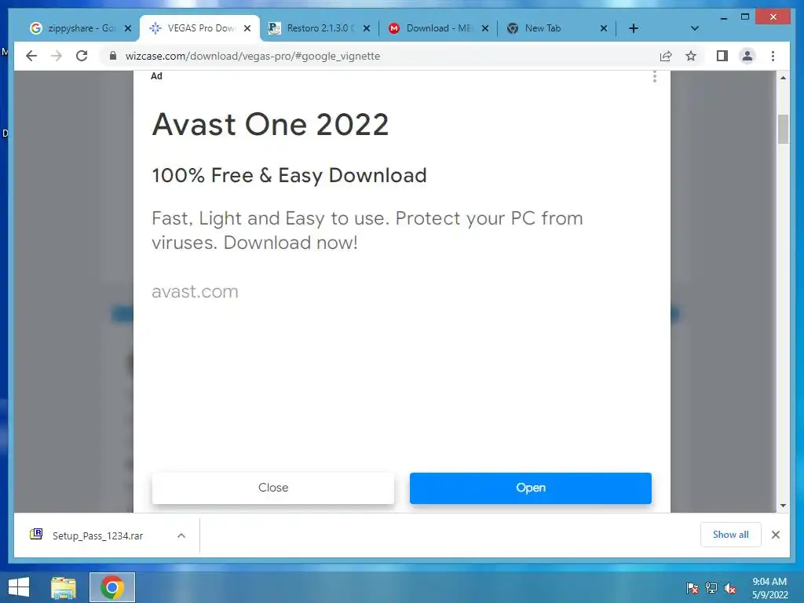Image resolution: width=804 pixels, height=603 pixels.
Task: Open the Chrome three-dot menu
Action: 773,56
